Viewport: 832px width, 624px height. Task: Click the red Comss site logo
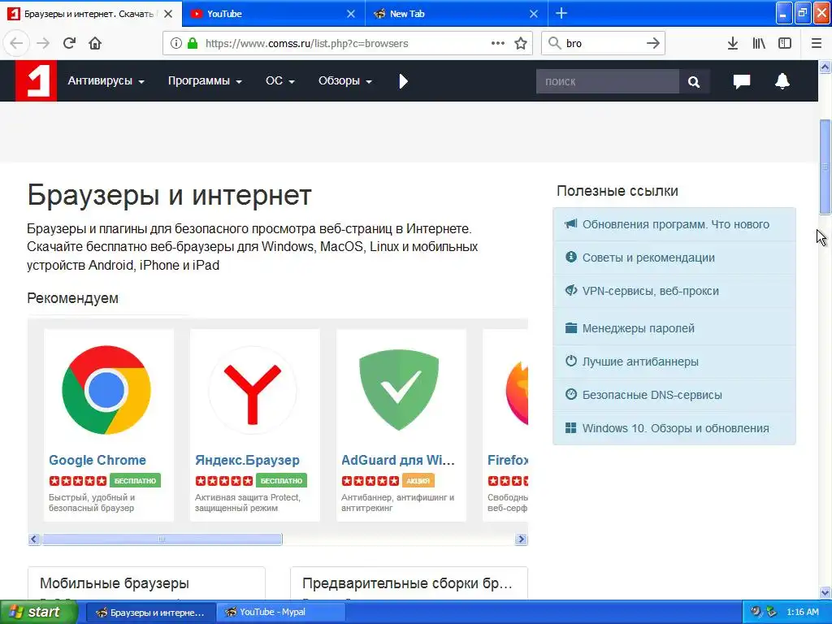tap(36, 80)
